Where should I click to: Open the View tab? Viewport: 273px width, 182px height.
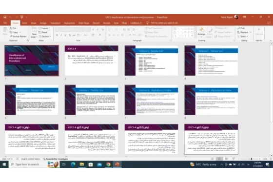[116, 23]
